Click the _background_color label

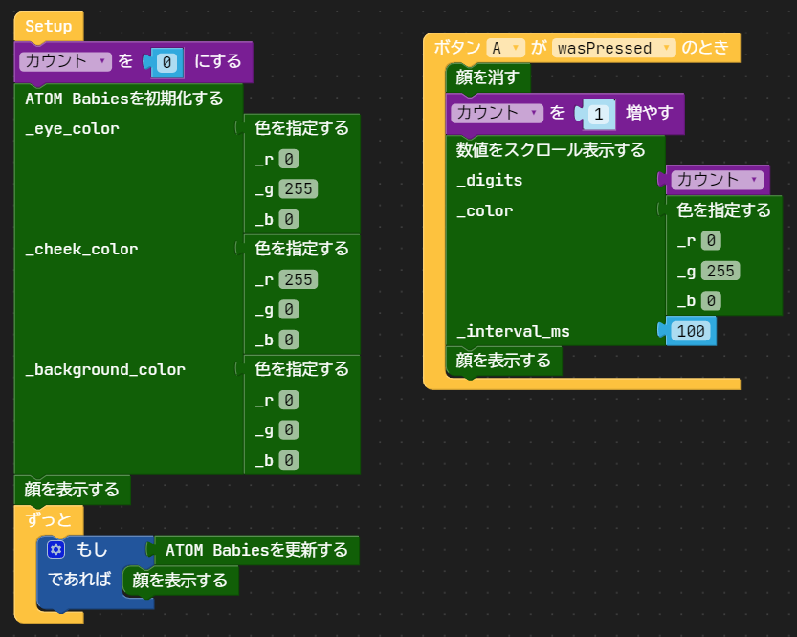[105, 369]
